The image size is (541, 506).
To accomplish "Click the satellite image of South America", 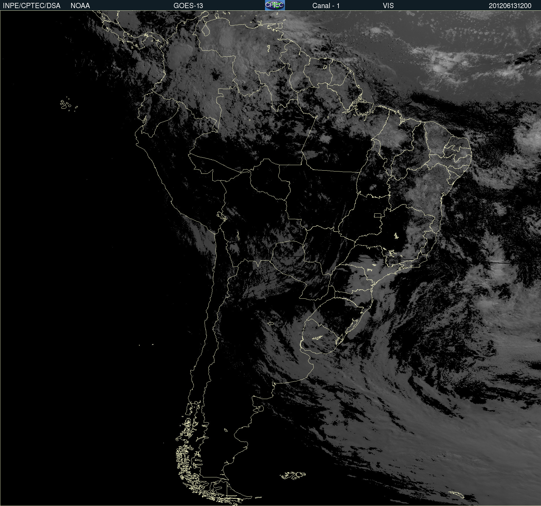I will coord(270,258).
